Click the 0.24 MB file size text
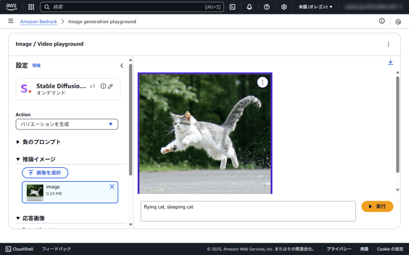This screenshot has height=255, width=409. (x=54, y=194)
